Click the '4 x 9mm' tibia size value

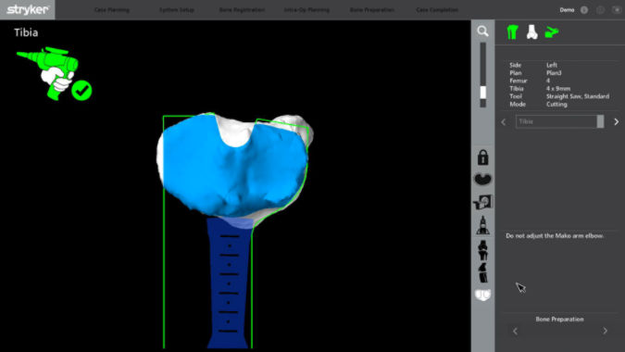click(558, 89)
